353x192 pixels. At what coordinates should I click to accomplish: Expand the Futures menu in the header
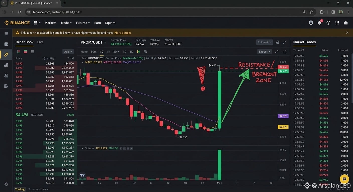(x=83, y=23)
